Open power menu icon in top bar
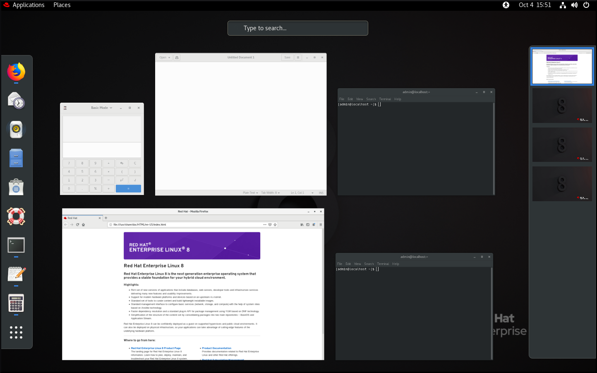The image size is (597, 373). [x=586, y=5]
